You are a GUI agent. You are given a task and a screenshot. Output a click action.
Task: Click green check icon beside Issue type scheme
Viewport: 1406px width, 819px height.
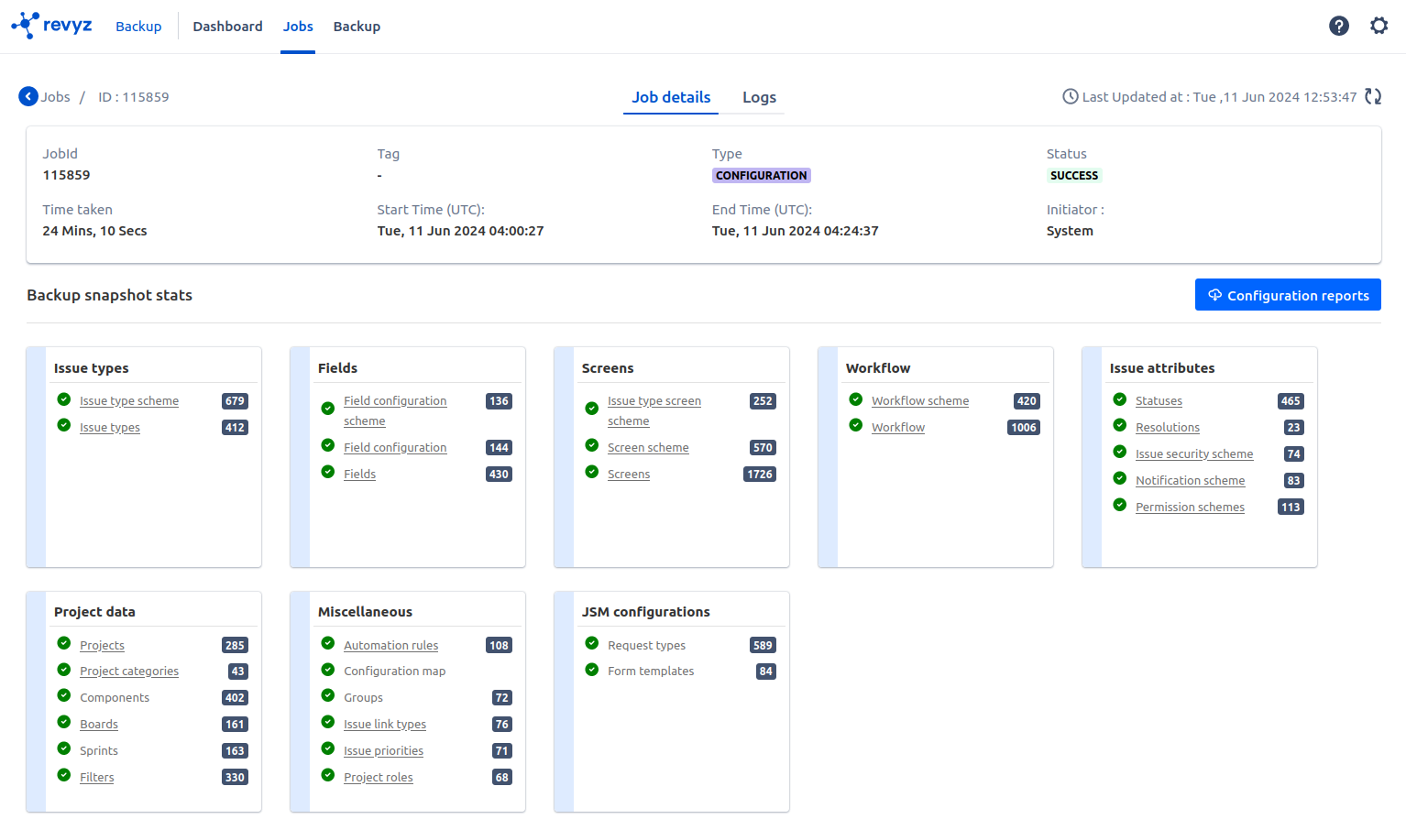(x=64, y=399)
